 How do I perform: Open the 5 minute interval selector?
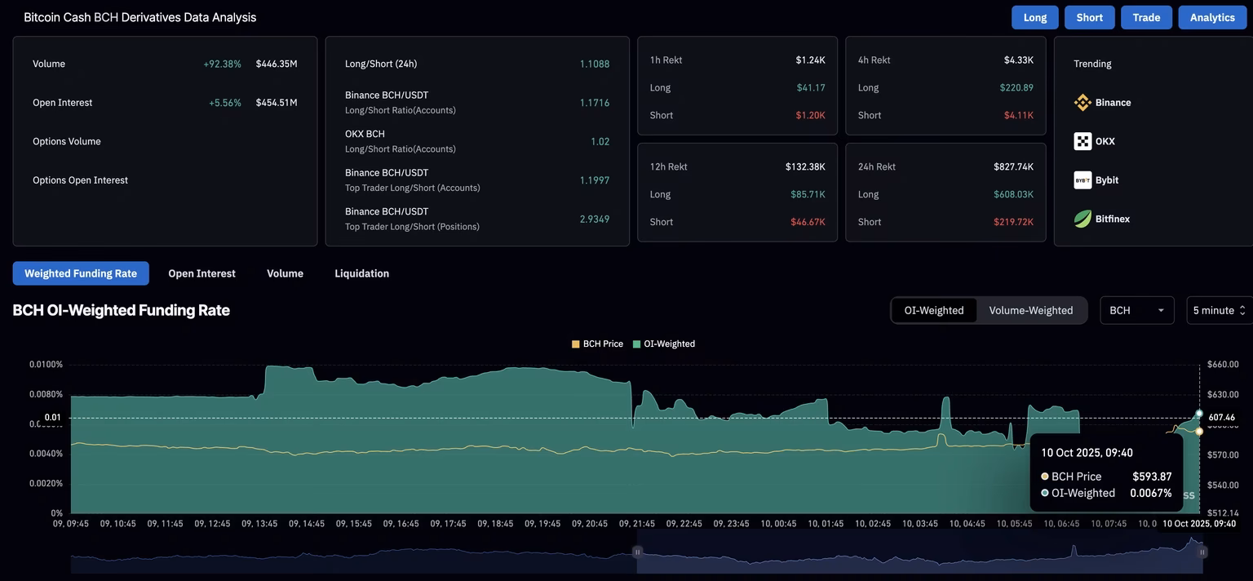click(1214, 308)
